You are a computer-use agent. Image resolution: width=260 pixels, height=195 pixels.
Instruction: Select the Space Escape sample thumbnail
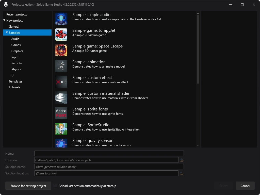click(61, 50)
